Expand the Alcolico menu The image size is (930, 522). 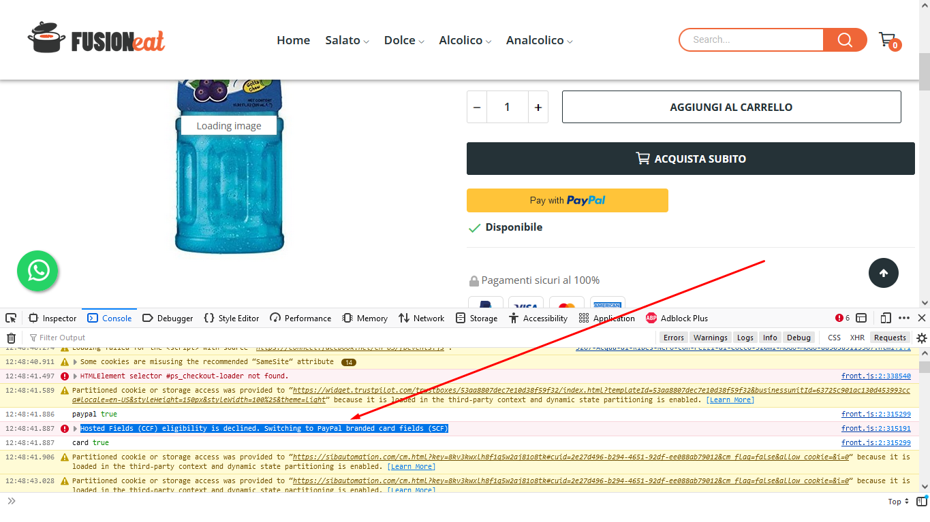coord(465,40)
